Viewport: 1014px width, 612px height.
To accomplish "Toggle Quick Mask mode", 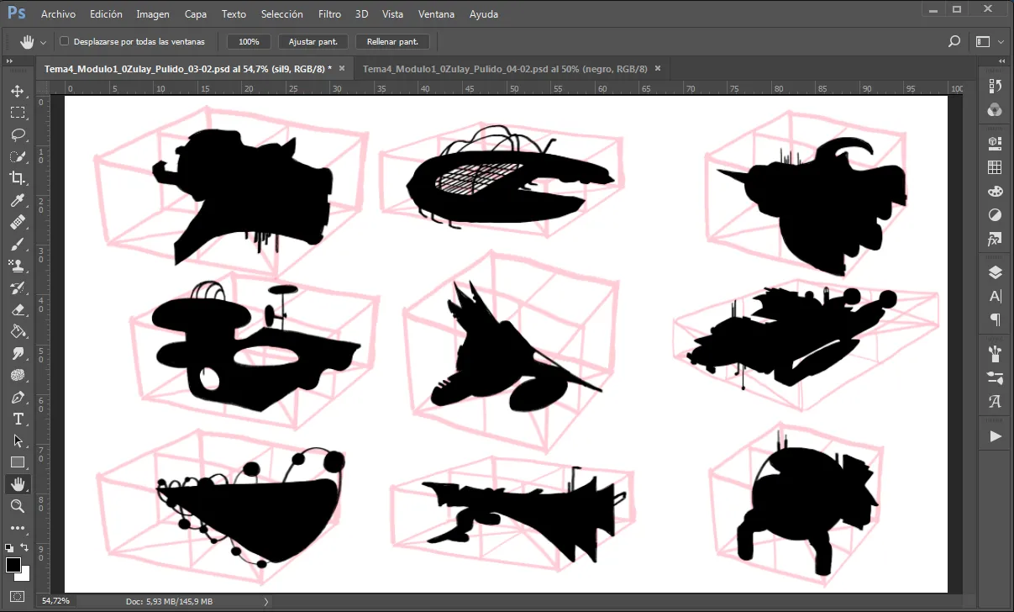I will (18, 597).
